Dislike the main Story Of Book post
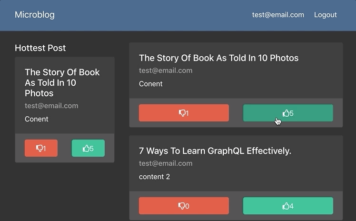The image size is (356, 221). 184,113
